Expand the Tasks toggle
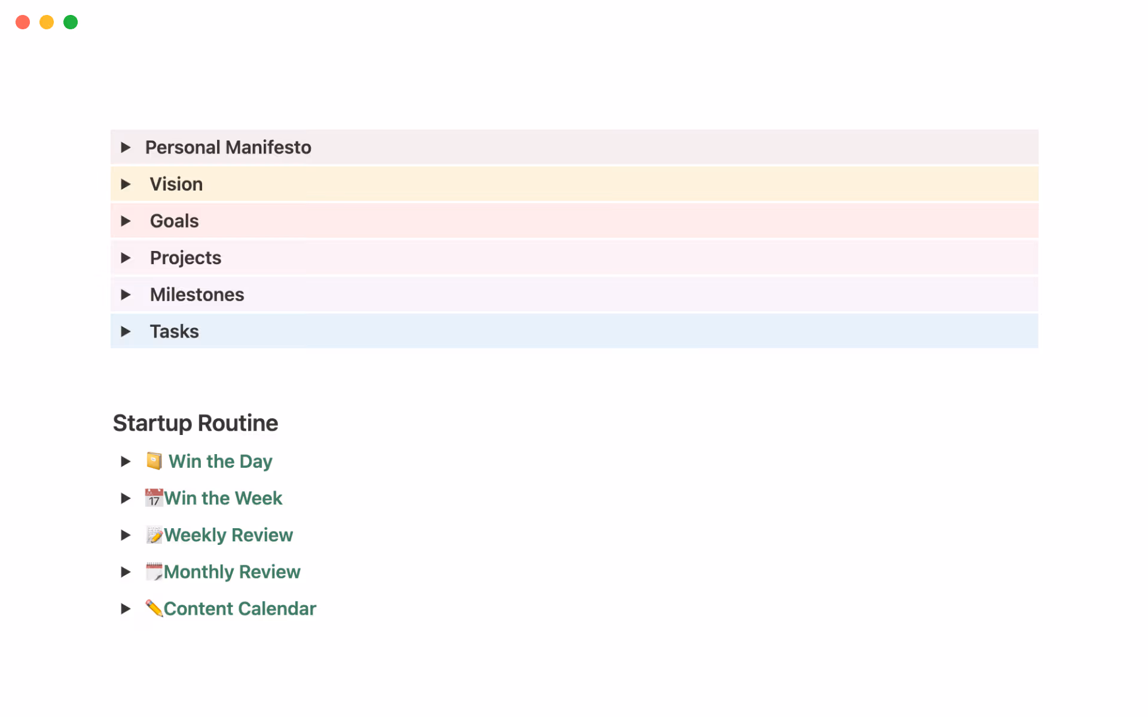The image size is (1148, 717). tap(126, 331)
